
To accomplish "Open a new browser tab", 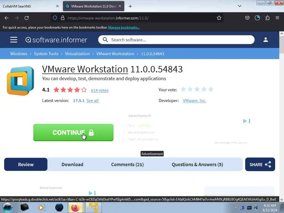I will click(x=130, y=6).
